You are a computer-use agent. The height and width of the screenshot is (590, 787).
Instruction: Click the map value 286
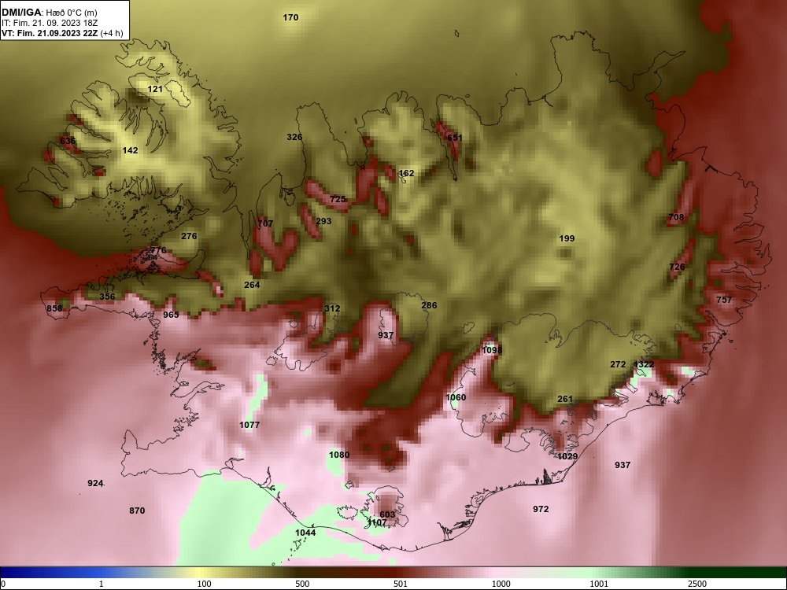pos(429,305)
